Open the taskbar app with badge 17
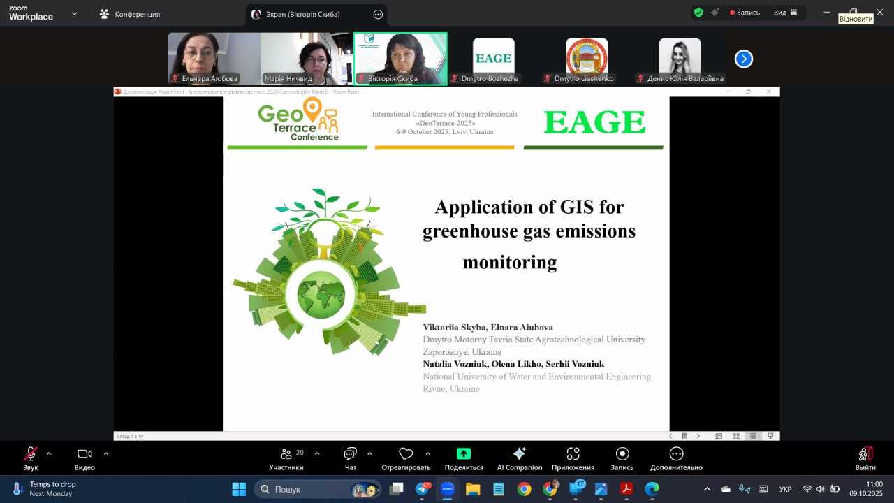 576,489
